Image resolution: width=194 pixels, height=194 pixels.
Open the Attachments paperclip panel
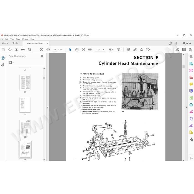click(x=3, y=65)
